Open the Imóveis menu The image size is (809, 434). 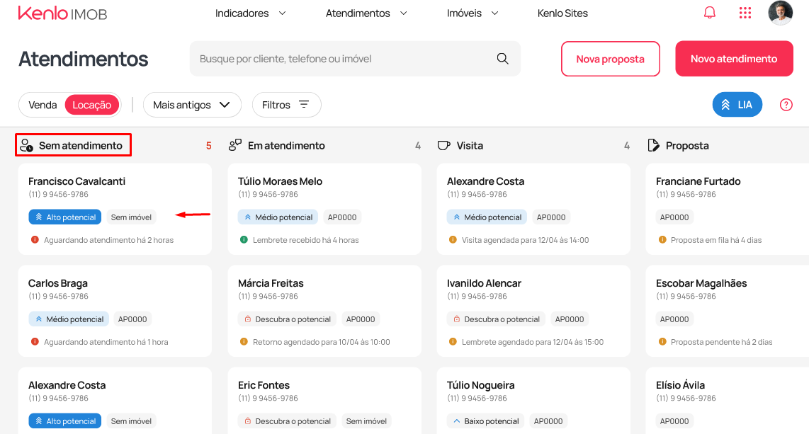(x=464, y=13)
